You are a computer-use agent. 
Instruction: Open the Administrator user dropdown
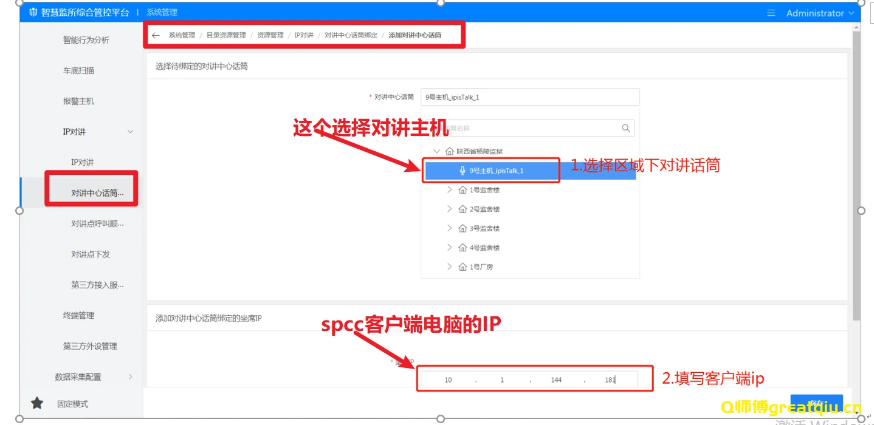[x=820, y=13]
